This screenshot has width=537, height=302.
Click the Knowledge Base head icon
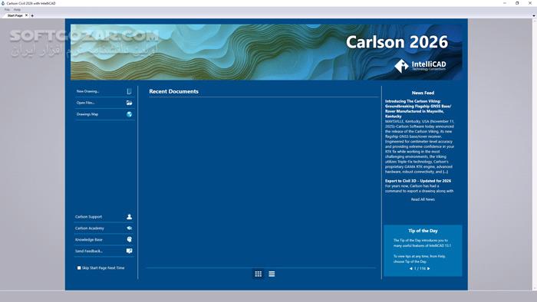pos(129,239)
